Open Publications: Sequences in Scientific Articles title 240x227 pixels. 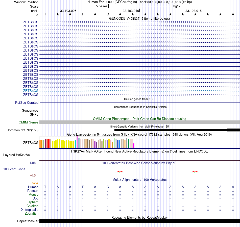(x=139, y=107)
